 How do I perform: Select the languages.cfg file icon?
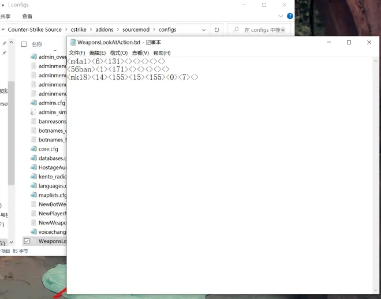[x=33, y=186]
